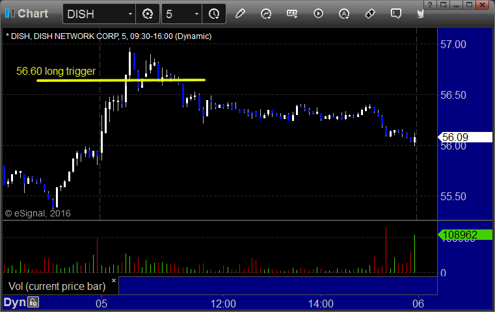
Task: Click the pop-out window icon in title bar
Action: click(x=443, y=5)
